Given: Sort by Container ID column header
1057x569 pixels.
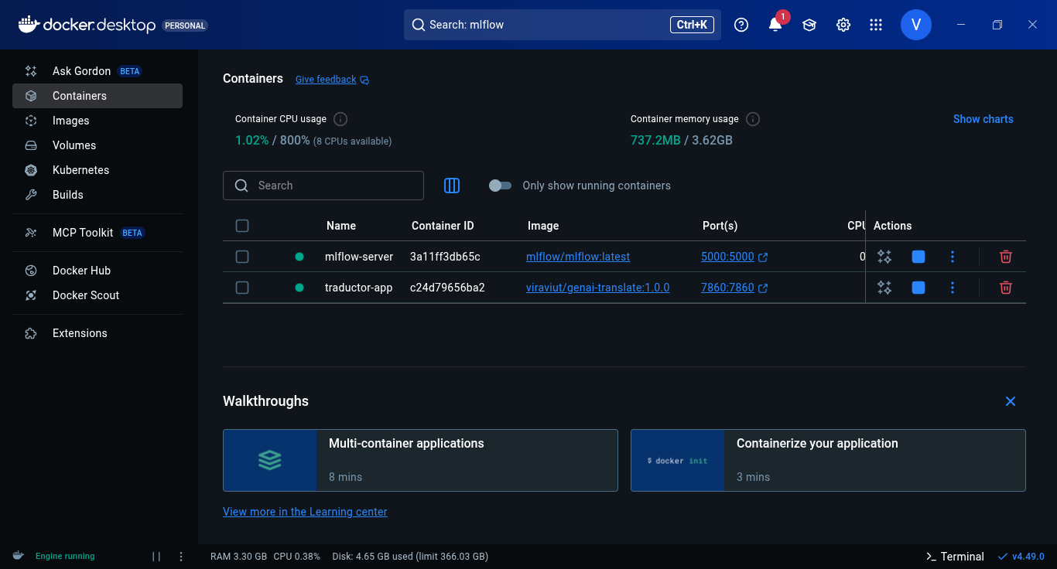Looking at the screenshot, I should (443, 226).
